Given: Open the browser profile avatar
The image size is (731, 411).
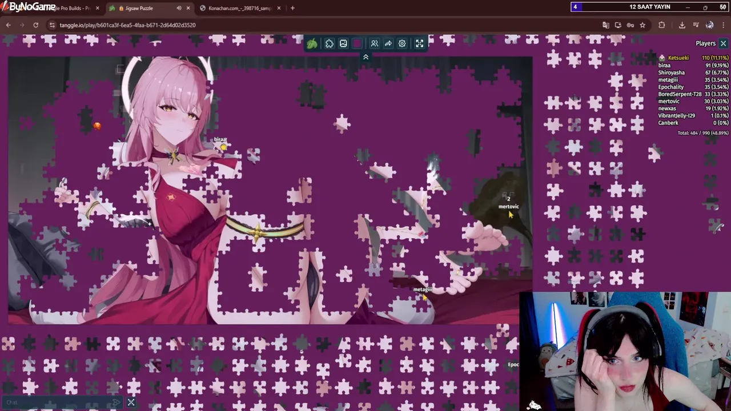Looking at the screenshot, I should pyautogui.click(x=709, y=25).
